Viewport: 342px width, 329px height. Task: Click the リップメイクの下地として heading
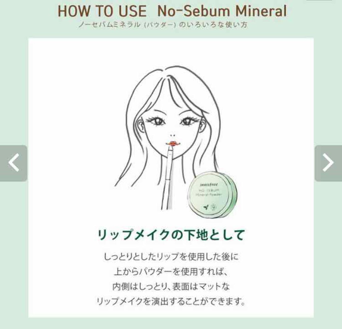(x=171, y=235)
